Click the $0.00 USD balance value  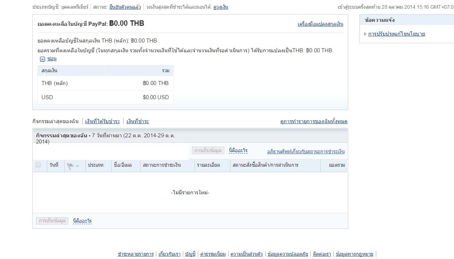156,97
